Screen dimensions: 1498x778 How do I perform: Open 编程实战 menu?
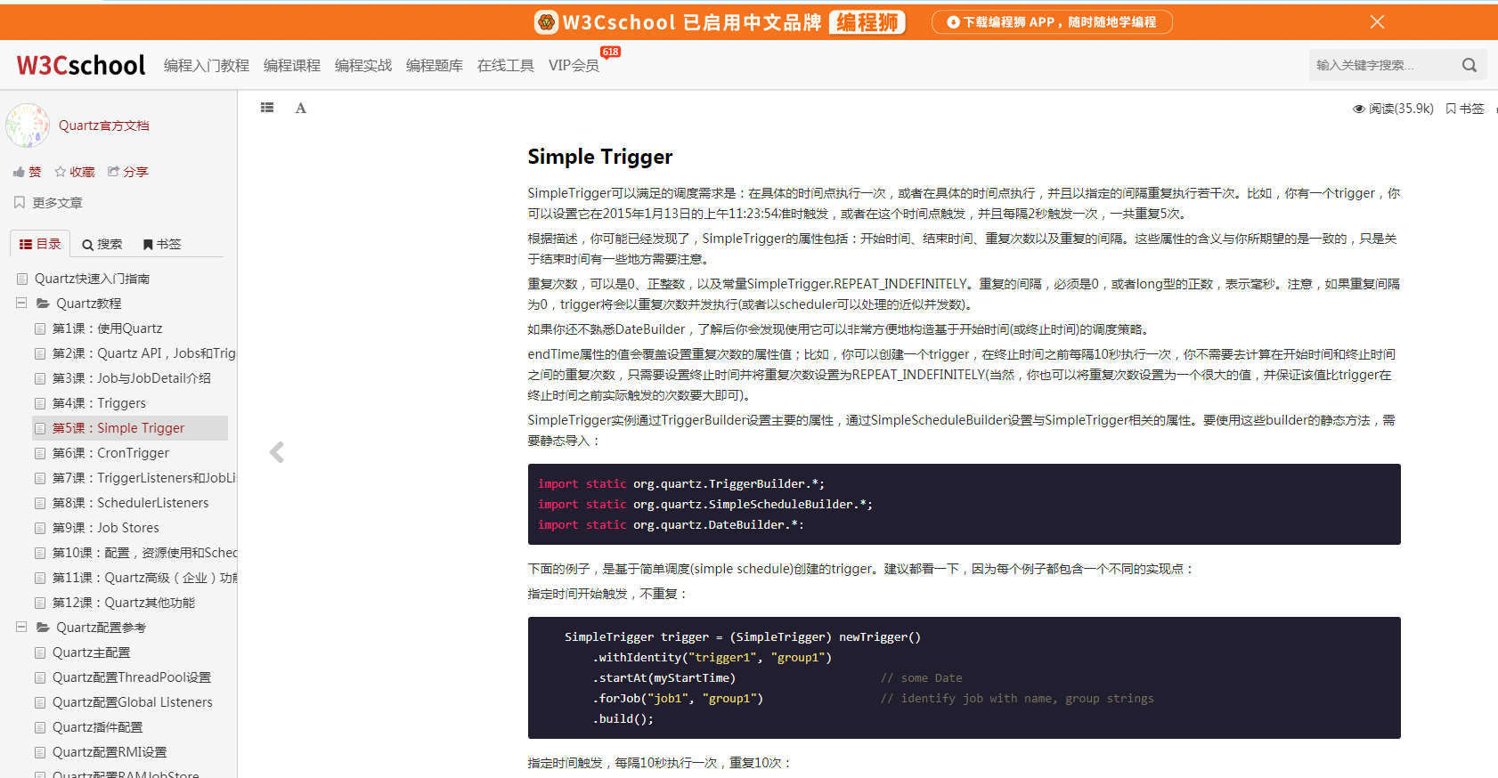click(363, 66)
